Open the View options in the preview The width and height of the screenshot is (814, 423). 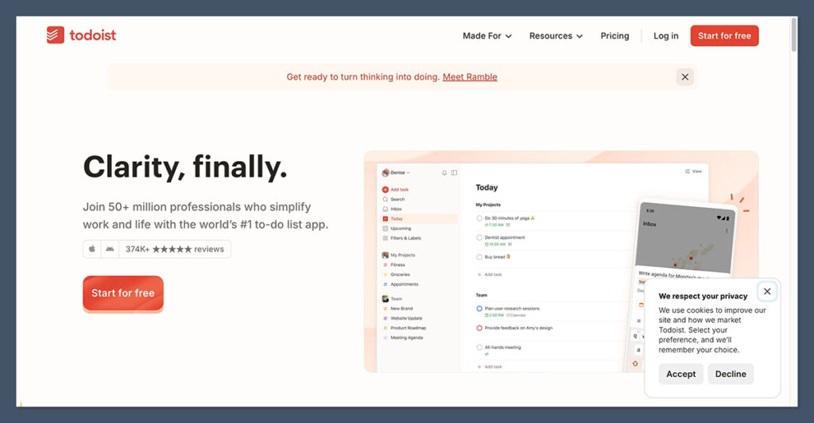(x=693, y=171)
